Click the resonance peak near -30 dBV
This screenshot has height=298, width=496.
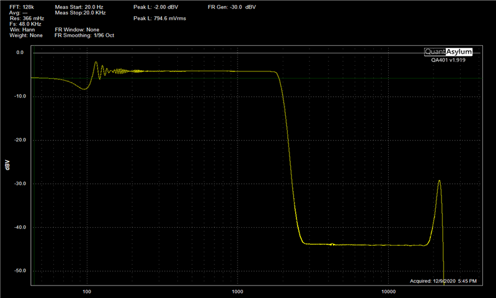(x=439, y=181)
